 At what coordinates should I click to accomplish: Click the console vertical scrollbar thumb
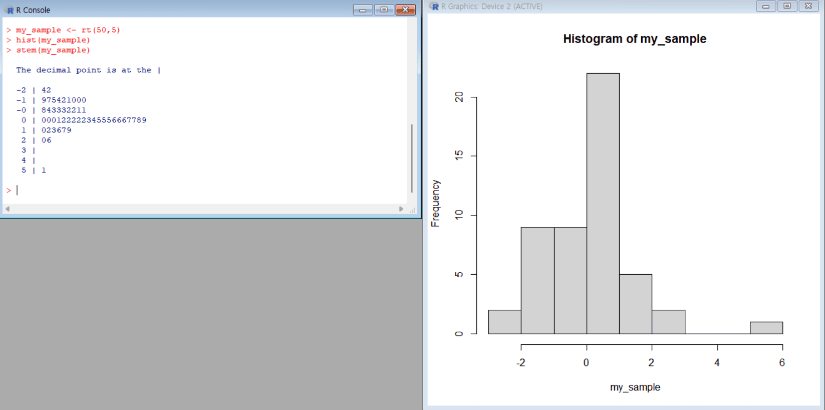(x=412, y=158)
